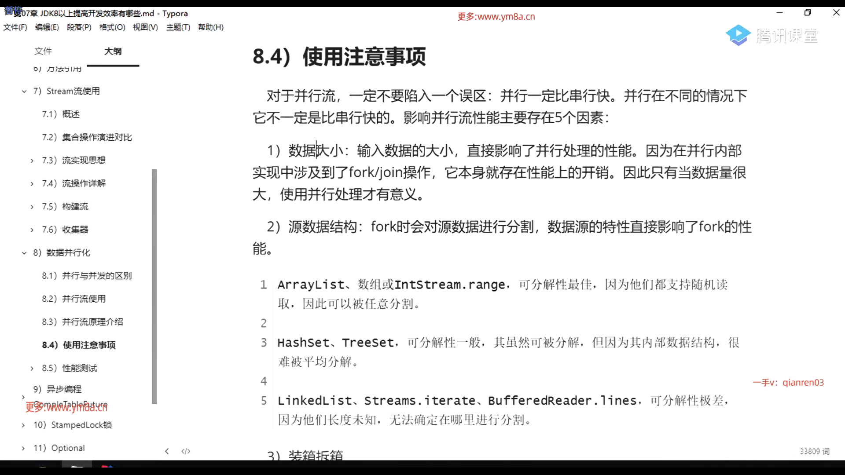This screenshot has width=845, height=475.
Task: Open the 主题(T) menu
Action: pyautogui.click(x=178, y=27)
